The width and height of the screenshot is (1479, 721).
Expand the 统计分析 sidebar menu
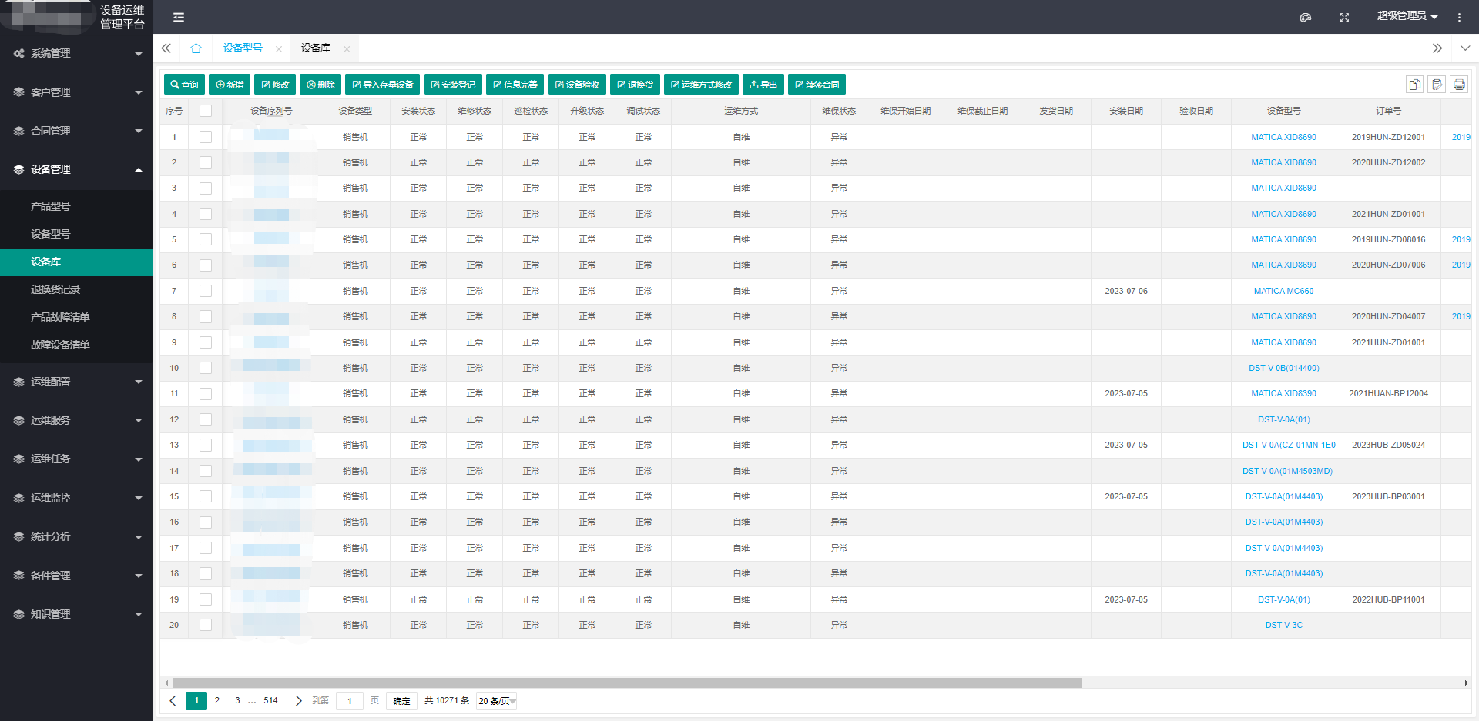tap(76, 536)
